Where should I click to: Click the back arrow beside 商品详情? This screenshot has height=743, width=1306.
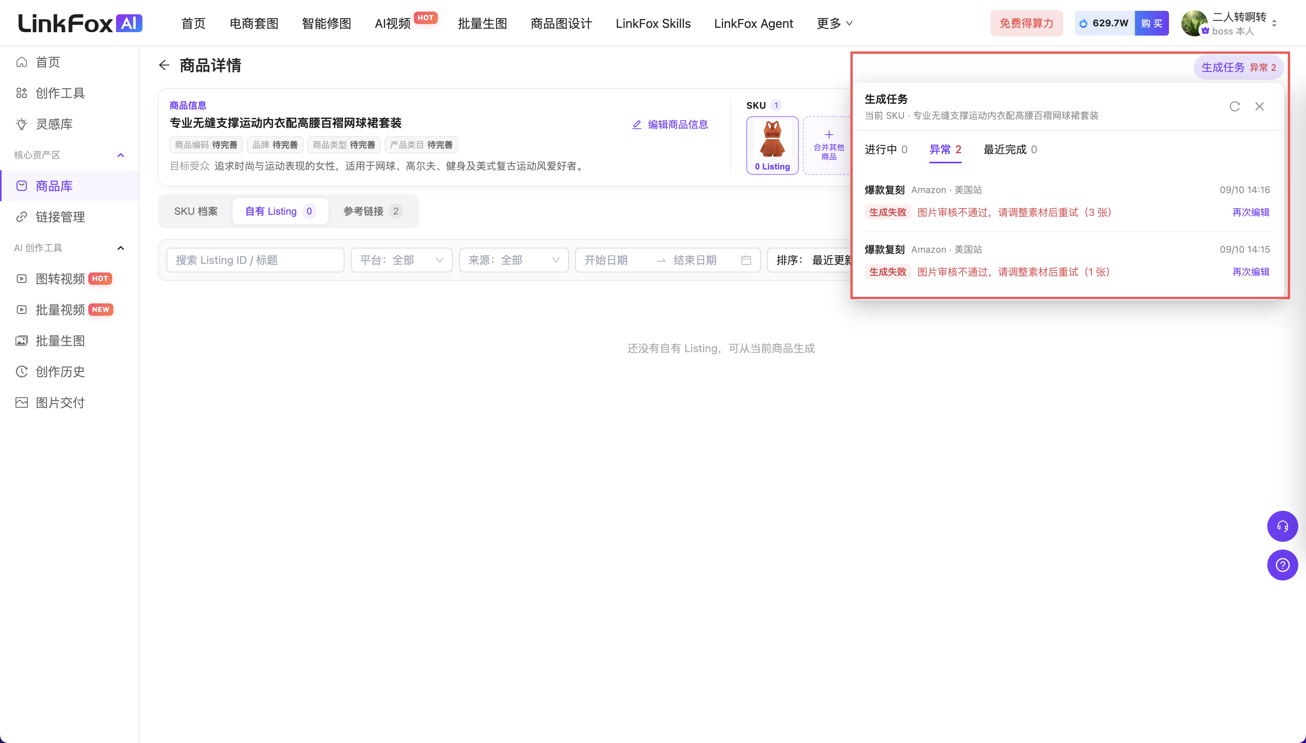coord(164,65)
